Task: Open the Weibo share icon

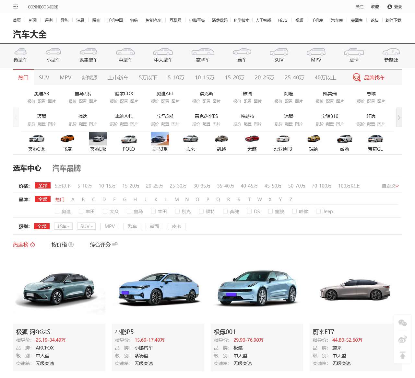Action: tap(402, 339)
